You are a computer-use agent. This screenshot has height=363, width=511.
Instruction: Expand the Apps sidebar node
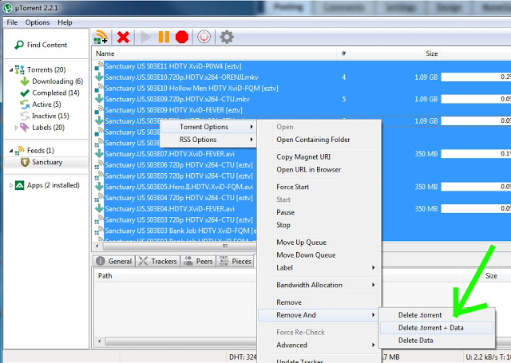click(10, 185)
